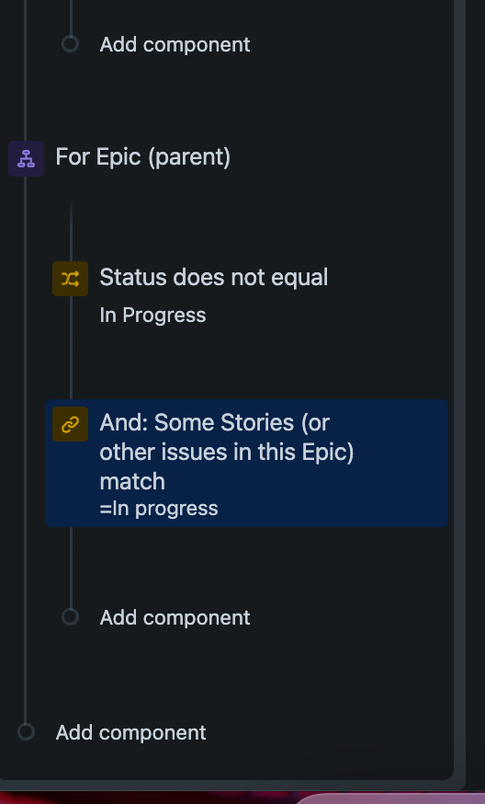This screenshot has height=804, width=485.
Task: Click the circle node ending the rule
Action: 26,731
